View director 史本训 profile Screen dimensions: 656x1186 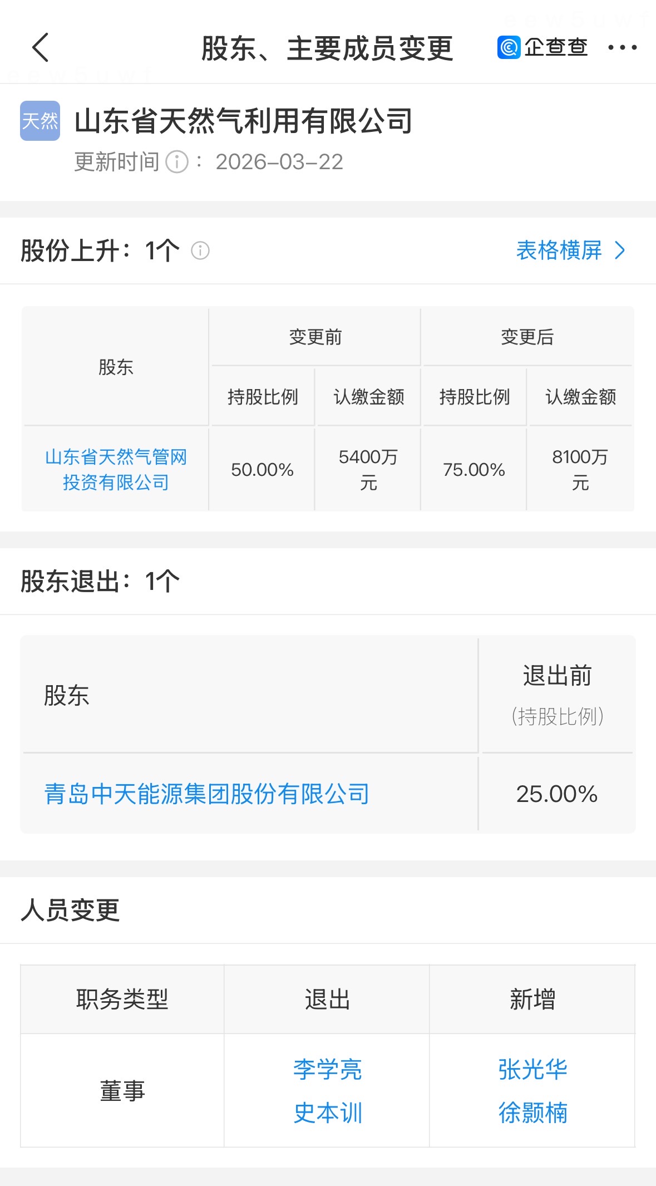[x=327, y=1113]
